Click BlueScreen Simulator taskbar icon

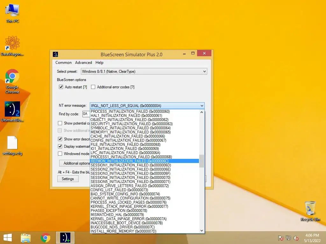point(65,238)
